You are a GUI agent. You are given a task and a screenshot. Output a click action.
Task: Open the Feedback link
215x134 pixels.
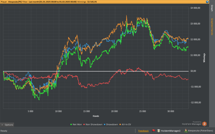pos(143,131)
